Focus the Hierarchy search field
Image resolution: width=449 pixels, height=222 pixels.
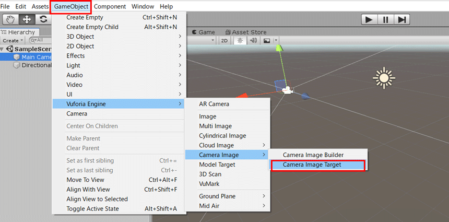[40, 40]
